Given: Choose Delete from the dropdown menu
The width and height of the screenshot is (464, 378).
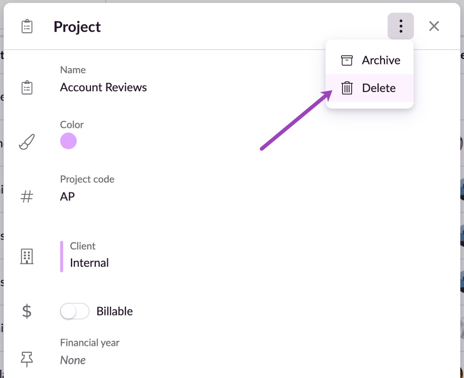Looking at the screenshot, I should (x=369, y=88).
